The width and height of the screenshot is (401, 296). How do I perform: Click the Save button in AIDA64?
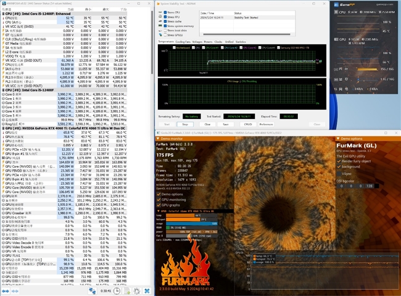(226, 124)
